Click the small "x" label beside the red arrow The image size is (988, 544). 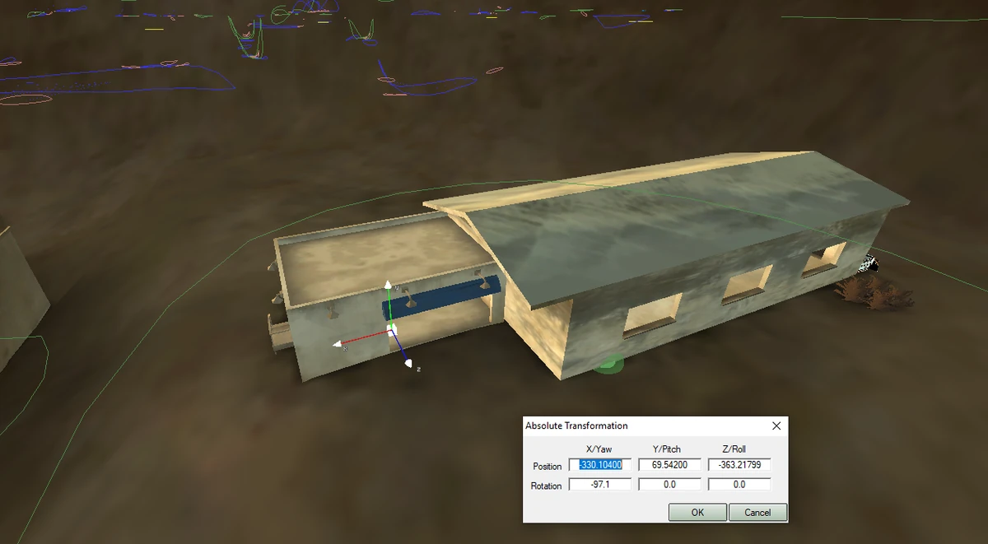(346, 348)
